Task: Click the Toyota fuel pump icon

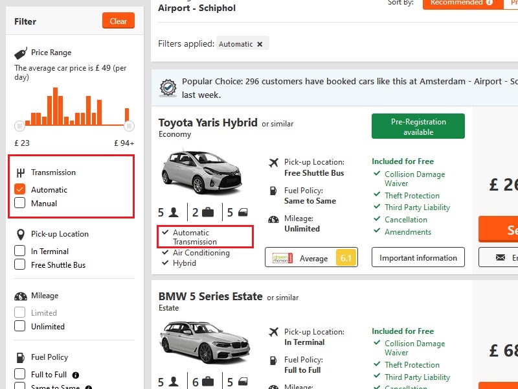Action: point(273,191)
